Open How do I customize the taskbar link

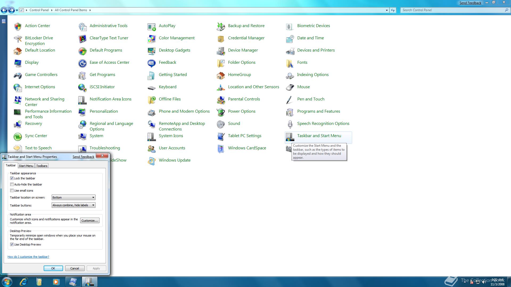click(28, 257)
